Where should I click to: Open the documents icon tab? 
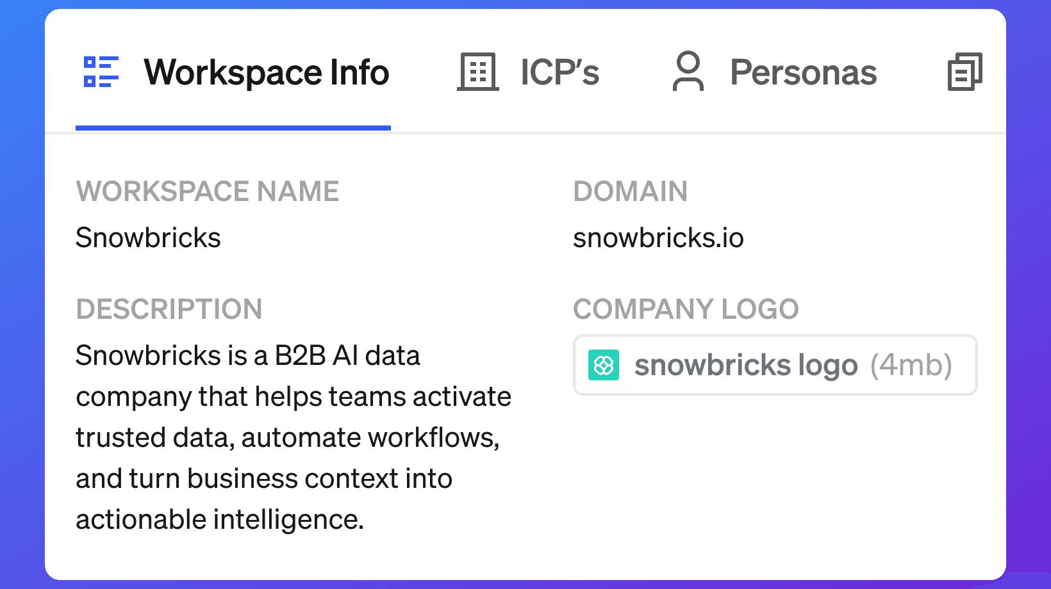(x=964, y=72)
